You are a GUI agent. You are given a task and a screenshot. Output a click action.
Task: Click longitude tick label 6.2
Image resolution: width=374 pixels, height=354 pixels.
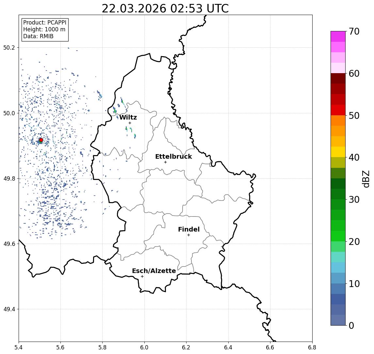pos(186,347)
